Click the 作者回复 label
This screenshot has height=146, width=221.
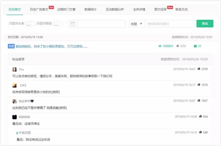tap(25, 133)
